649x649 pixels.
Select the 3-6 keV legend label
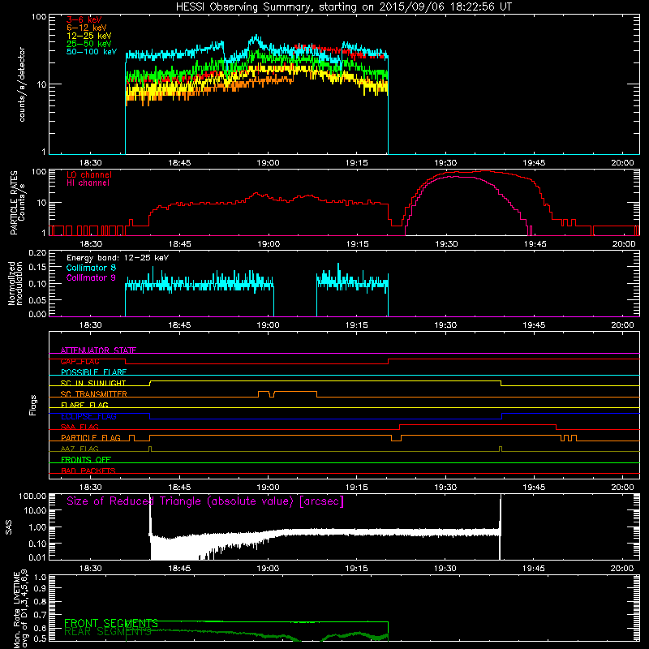point(84,19)
